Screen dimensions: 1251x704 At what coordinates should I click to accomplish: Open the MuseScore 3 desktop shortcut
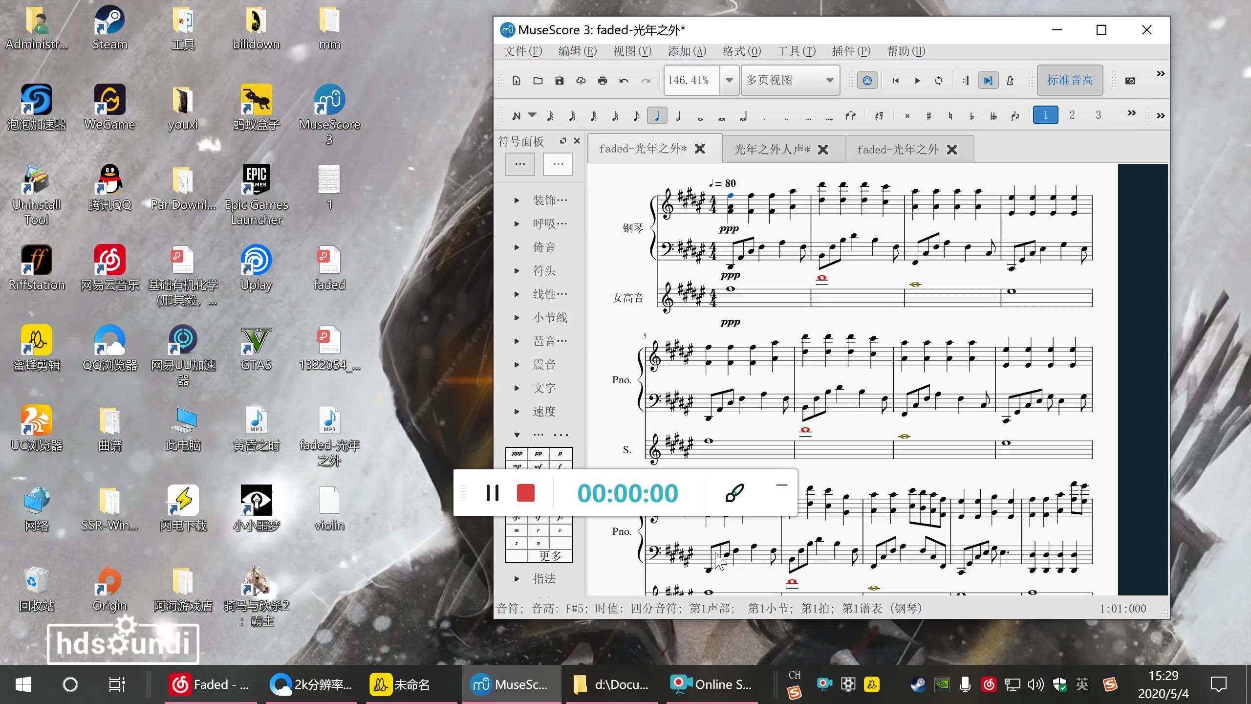coord(330,114)
